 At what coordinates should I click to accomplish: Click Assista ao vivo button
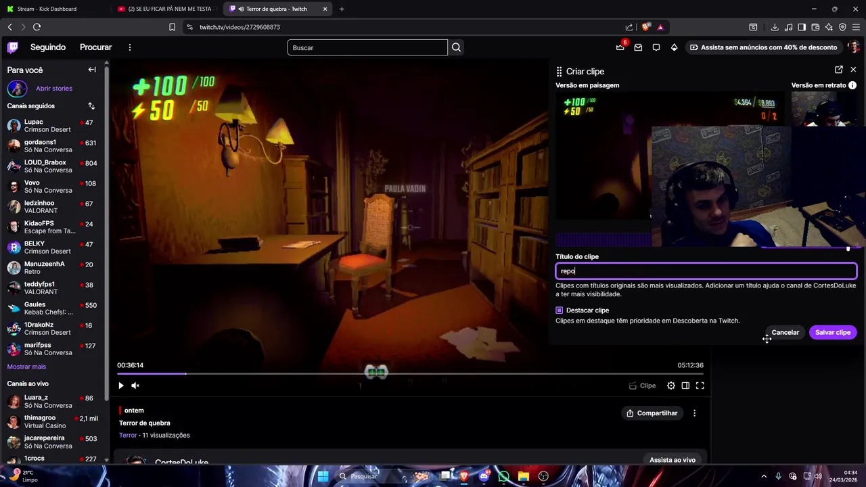(673, 460)
